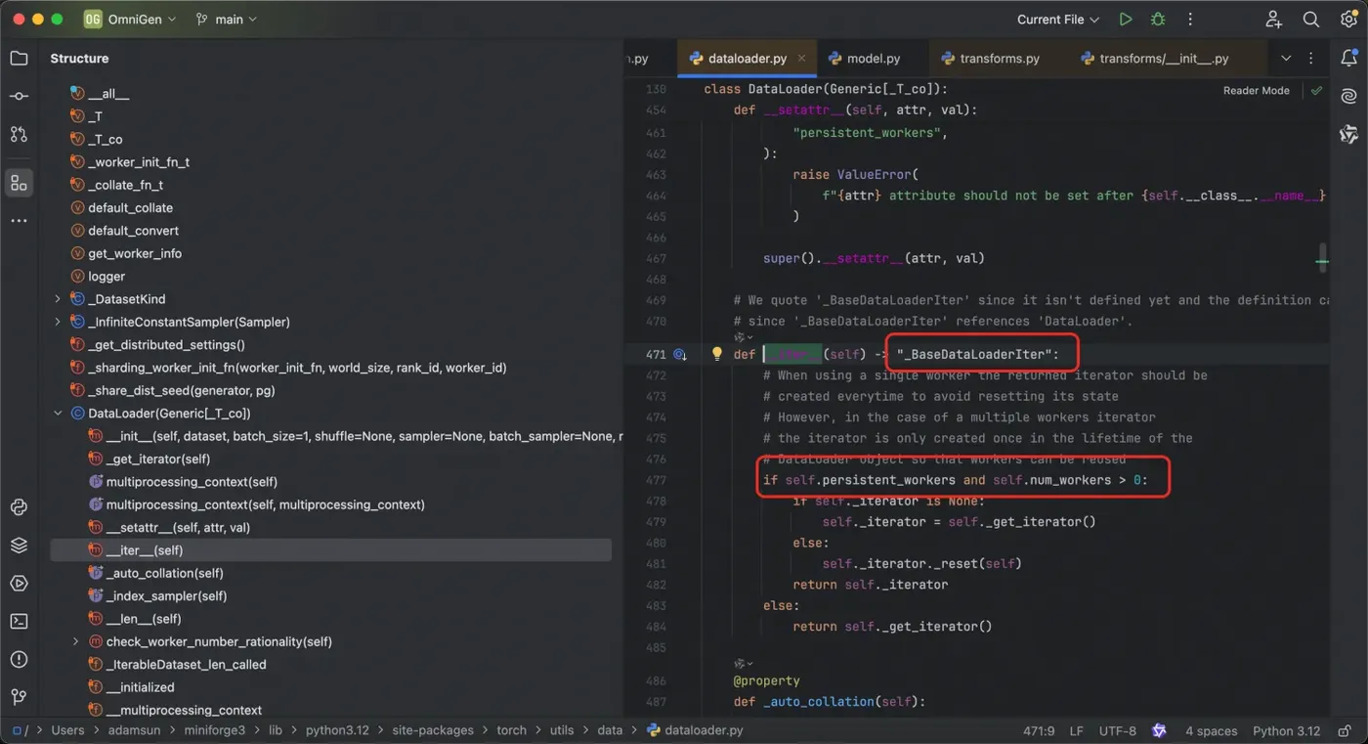Select _get_iterator(self) in Structure tree
Image resolution: width=1368 pixels, height=744 pixels.
point(158,459)
